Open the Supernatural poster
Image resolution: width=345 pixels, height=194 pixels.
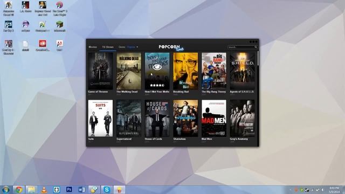pyautogui.click(x=129, y=119)
